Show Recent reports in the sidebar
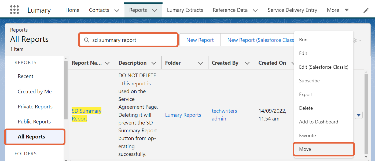The image size is (375, 161). tap(25, 76)
